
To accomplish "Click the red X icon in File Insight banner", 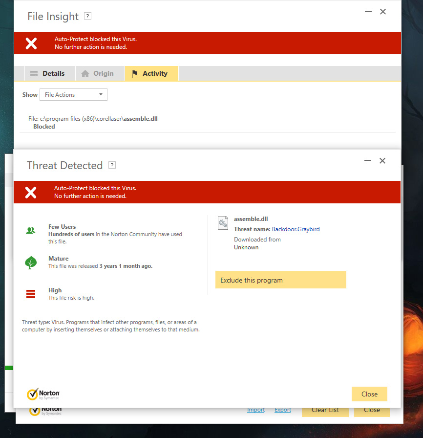I will (x=31, y=43).
